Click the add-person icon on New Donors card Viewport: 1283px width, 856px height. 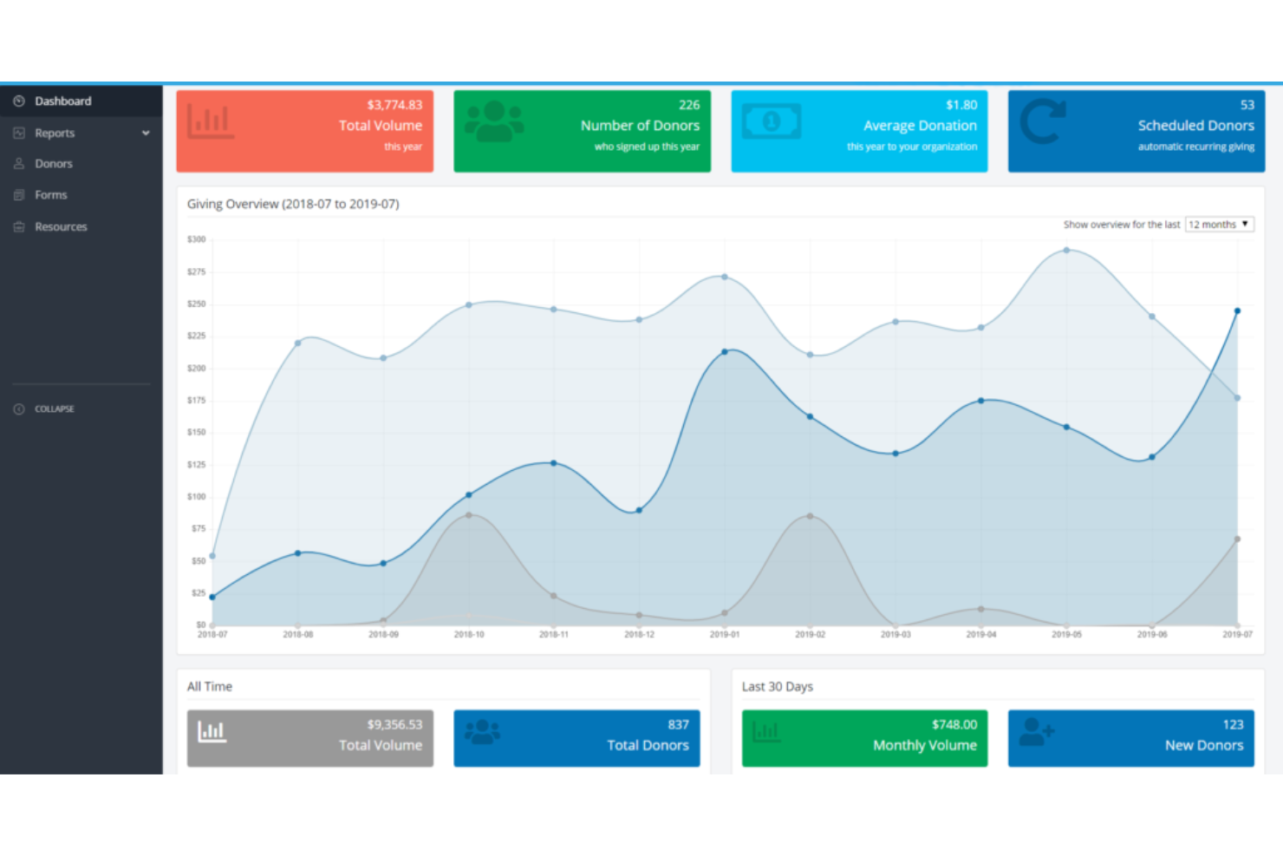(x=1037, y=733)
